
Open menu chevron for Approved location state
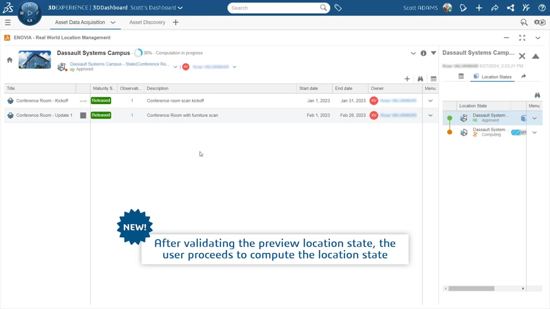[534, 118]
